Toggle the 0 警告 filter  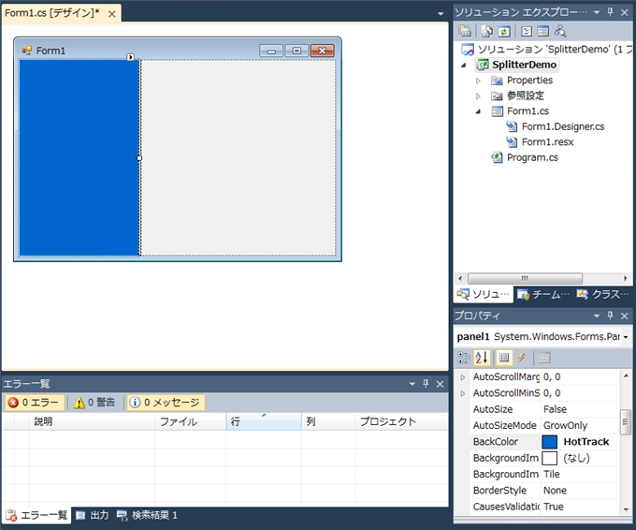coord(94,403)
